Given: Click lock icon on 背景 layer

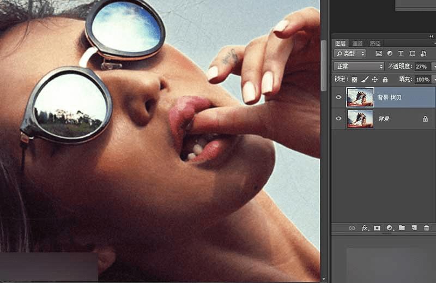Looking at the screenshot, I should tap(425, 119).
